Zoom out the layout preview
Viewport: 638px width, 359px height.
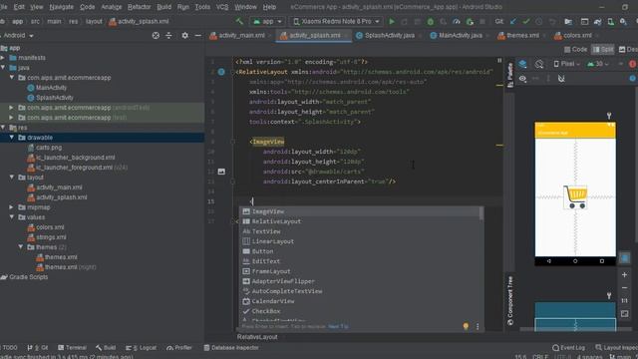(x=624, y=288)
